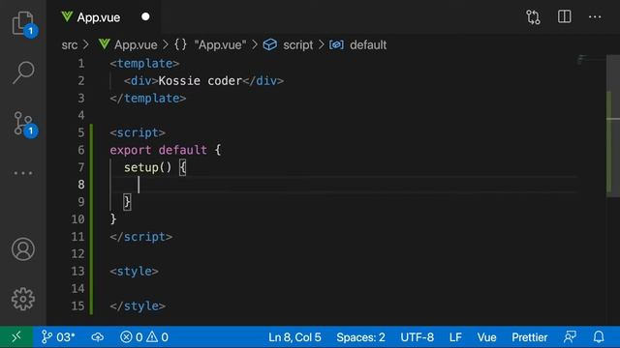The width and height of the screenshot is (620, 348).
Task: Click the closing </template> tag on line 3
Action: (x=148, y=99)
